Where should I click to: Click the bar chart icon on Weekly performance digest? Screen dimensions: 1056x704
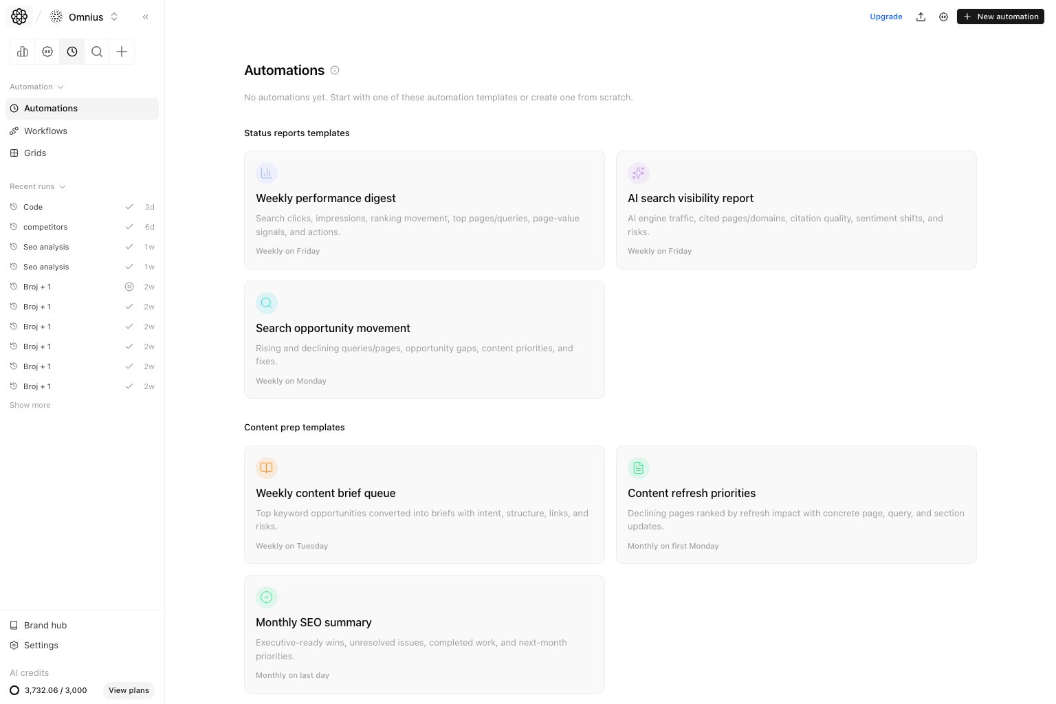267,173
